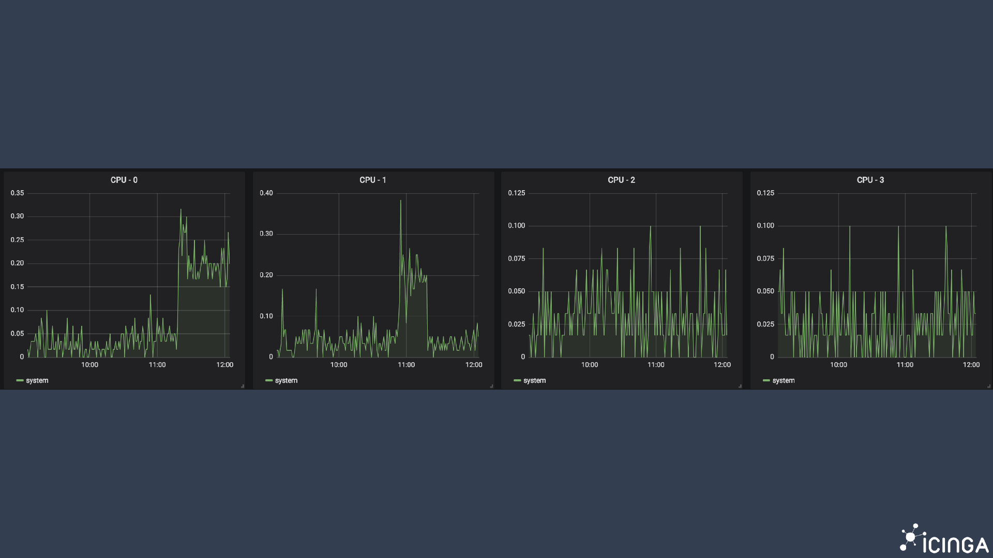This screenshot has width=993, height=558.
Task: Click resize handle of CPU - 3 panel
Action: [x=988, y=386]
